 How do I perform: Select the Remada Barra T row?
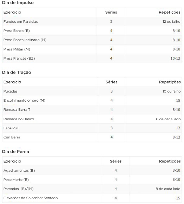click(92, 110)
